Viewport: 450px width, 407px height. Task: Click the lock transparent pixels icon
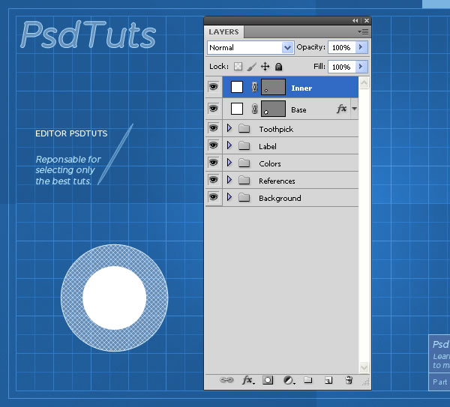click(x=238, y=67)
